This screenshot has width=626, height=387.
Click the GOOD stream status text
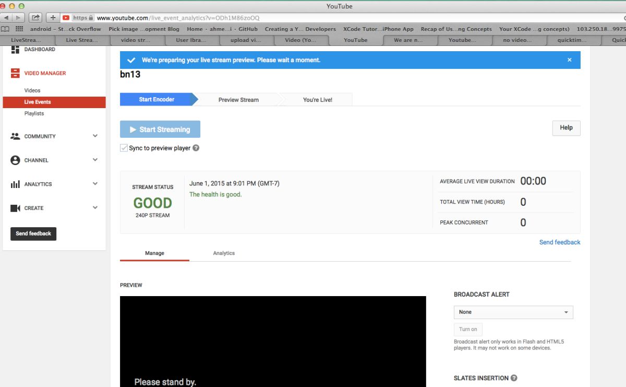point(152,203)
